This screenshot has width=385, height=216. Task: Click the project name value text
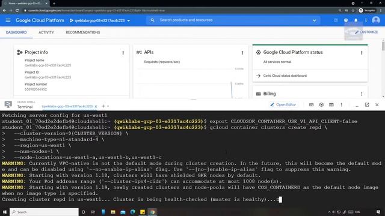(x=48, y=65)
